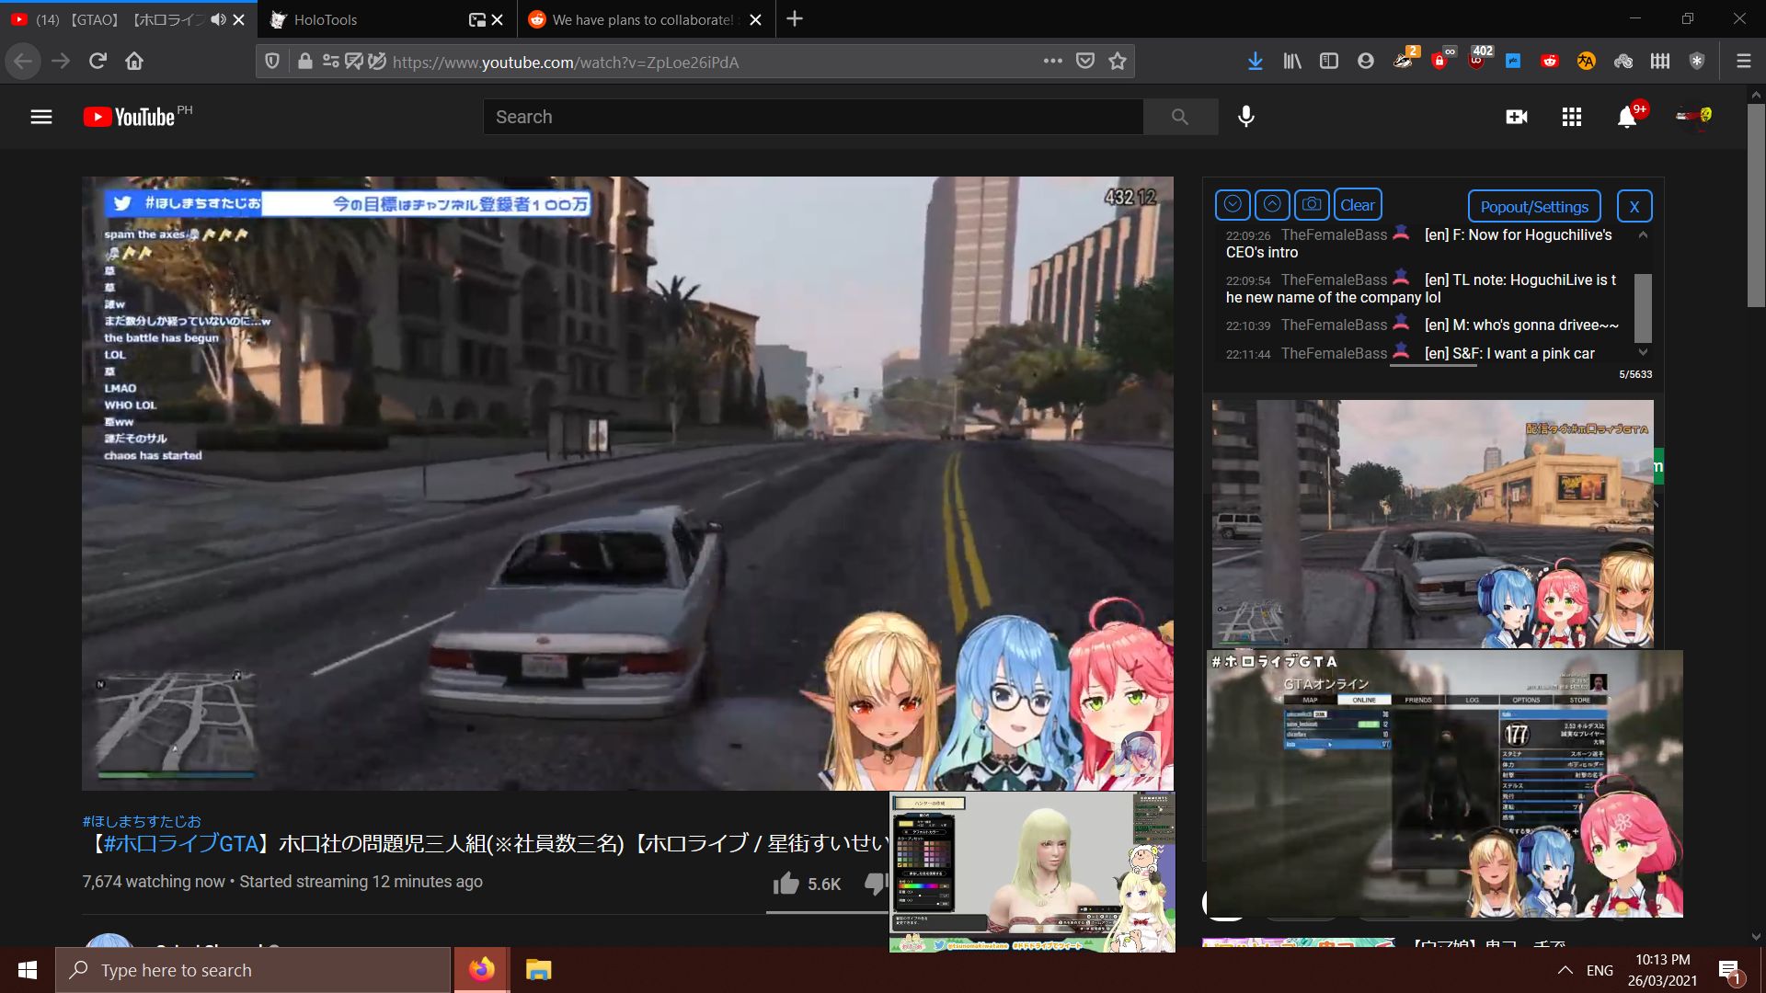
Task: Toggle scroll-to-top chevron in chat panel
Action: click(x=1272, y=204)
